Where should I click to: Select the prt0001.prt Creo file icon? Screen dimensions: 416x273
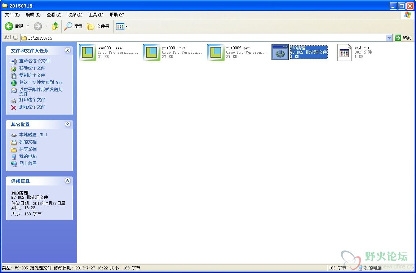[152, 53]
